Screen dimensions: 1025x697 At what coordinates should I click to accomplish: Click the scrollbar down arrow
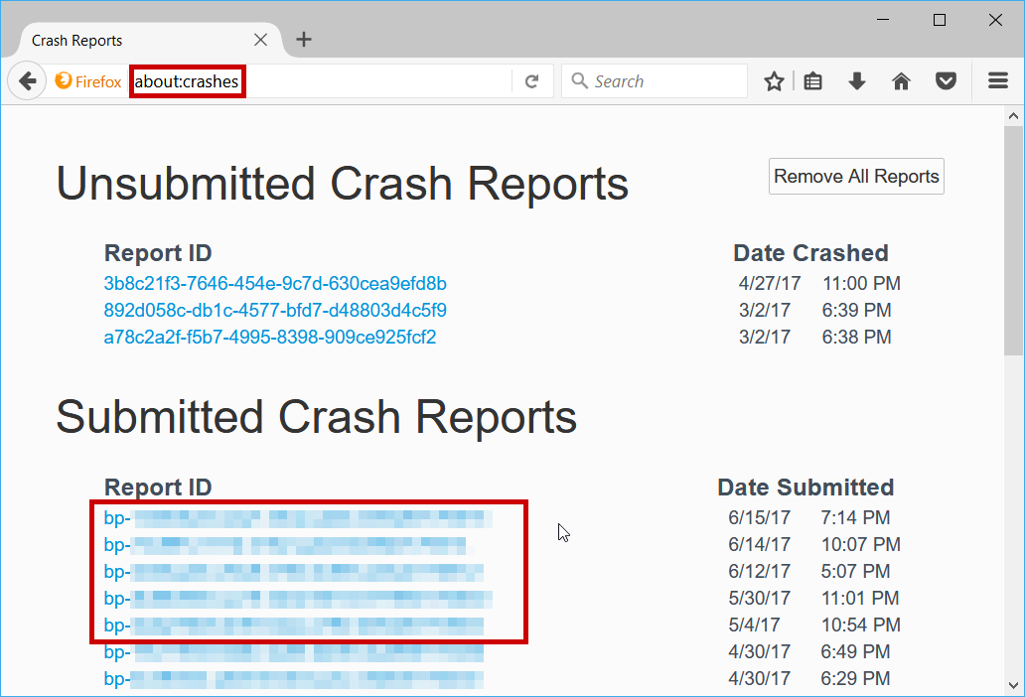pos(1014,685)
